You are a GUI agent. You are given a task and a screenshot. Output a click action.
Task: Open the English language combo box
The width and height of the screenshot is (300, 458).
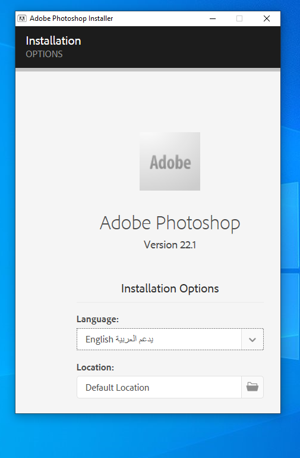[x=170, y=339]
